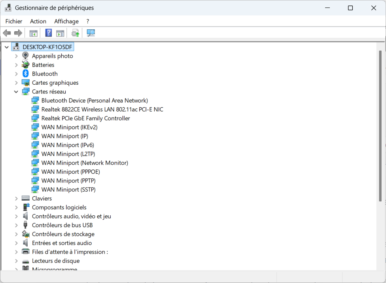Click the Bluetooth Device (Personal Area Network) icon

point(35,100)
